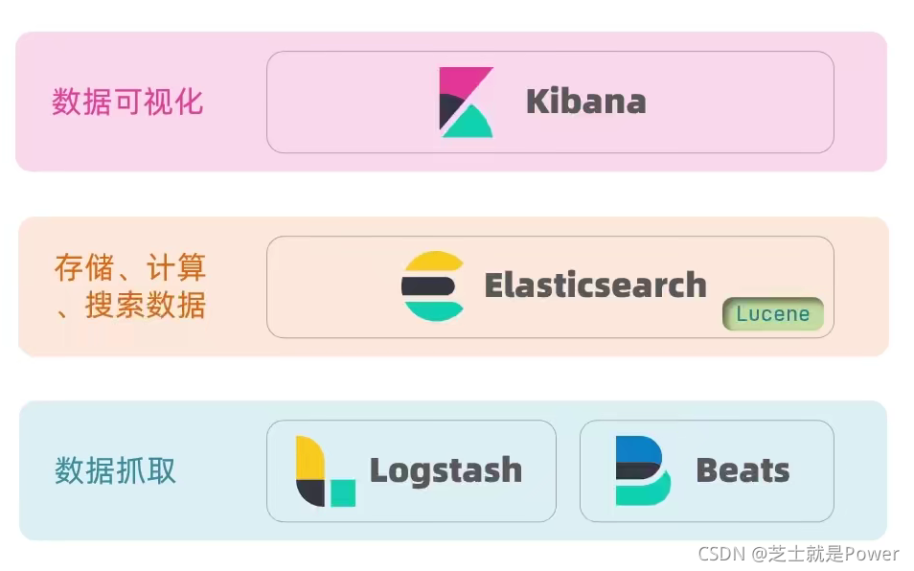The height and width of the screenshot is (571, 914).
Task: Click the blue top part of Beats logo
Action: [638, 448]
